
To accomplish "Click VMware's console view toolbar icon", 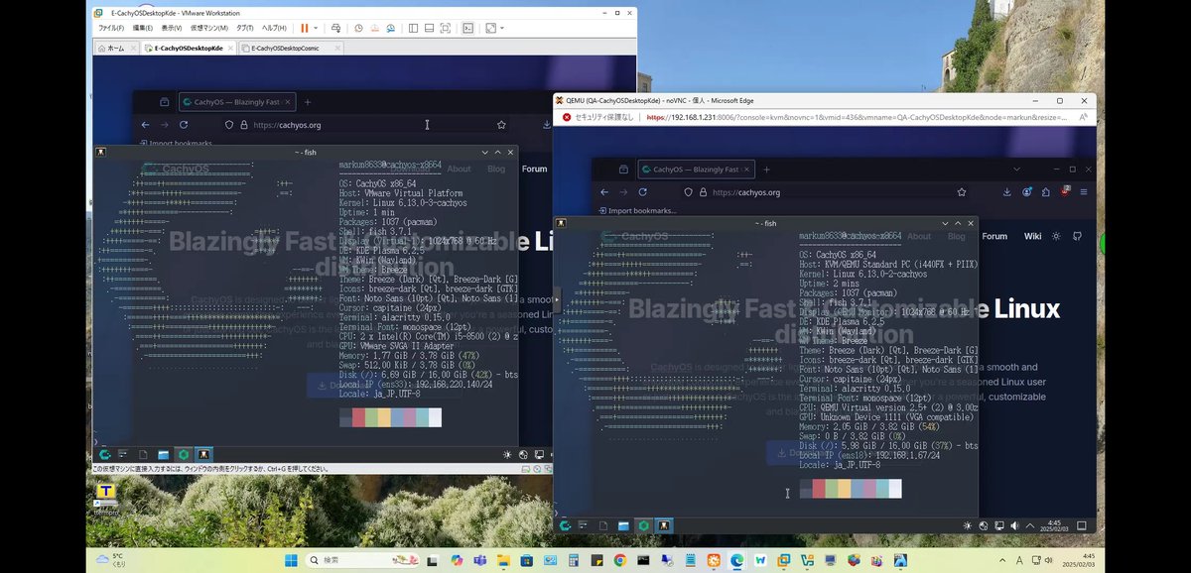I will tap(468, 28).
